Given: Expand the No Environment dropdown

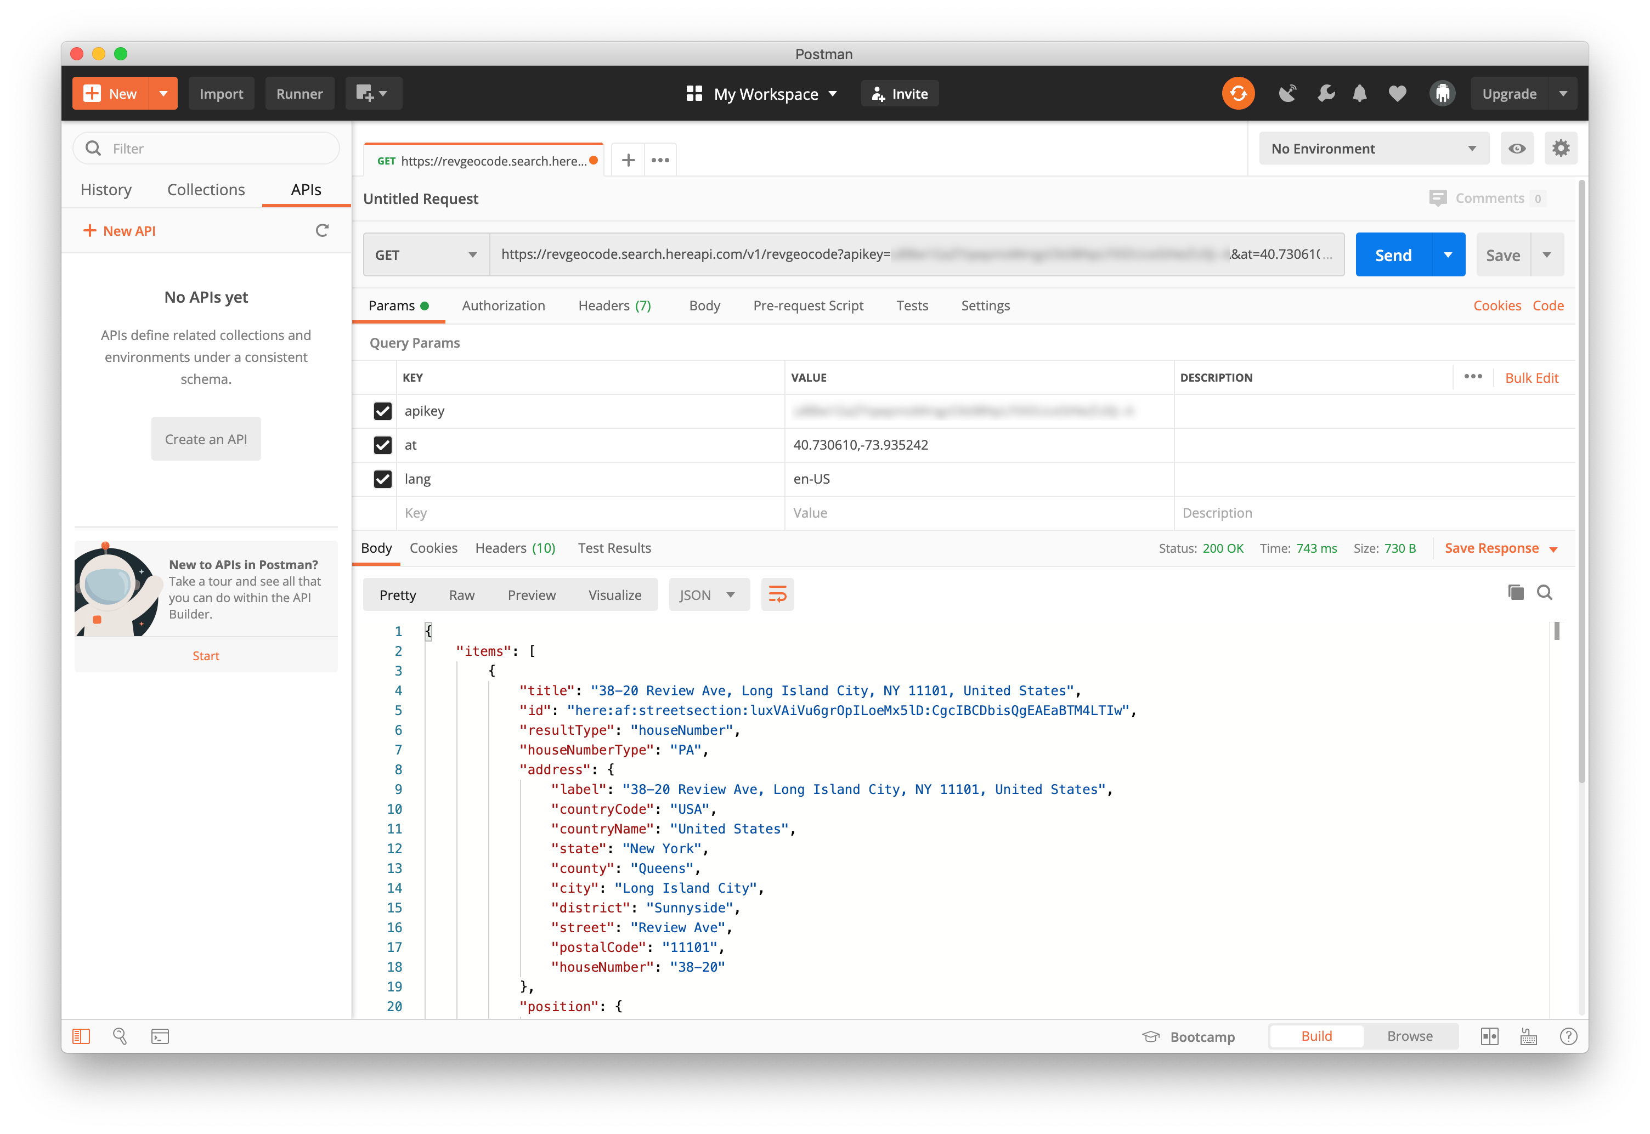Looking at the screenshot, I should (x=1374, y=149).
